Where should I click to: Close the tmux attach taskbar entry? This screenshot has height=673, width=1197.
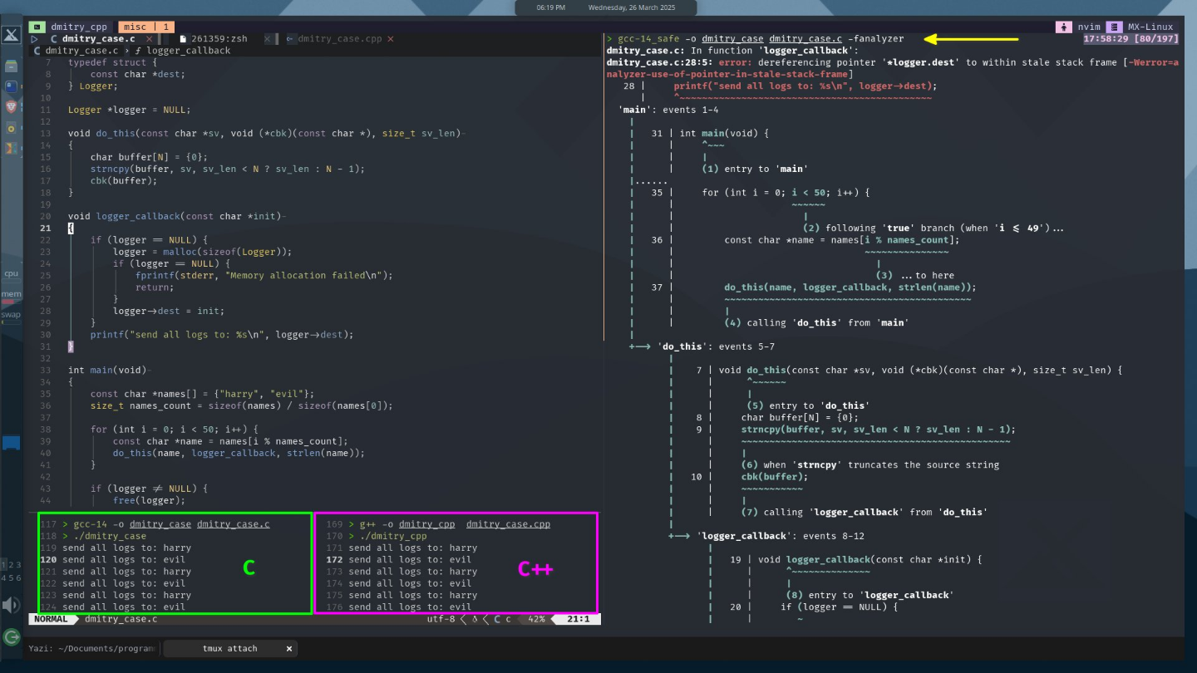[289, 648]
